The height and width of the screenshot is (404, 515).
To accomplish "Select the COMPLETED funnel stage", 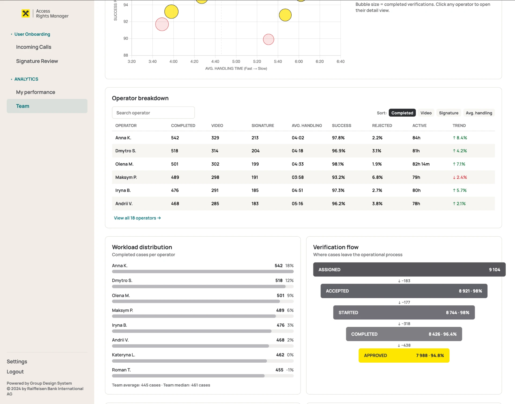I will click(404, 334).
